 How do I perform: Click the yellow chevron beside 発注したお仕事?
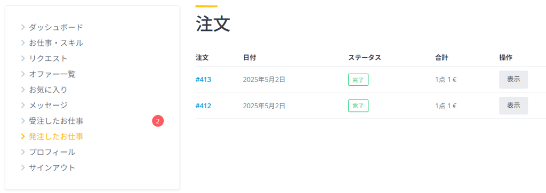tap(23, 136)
